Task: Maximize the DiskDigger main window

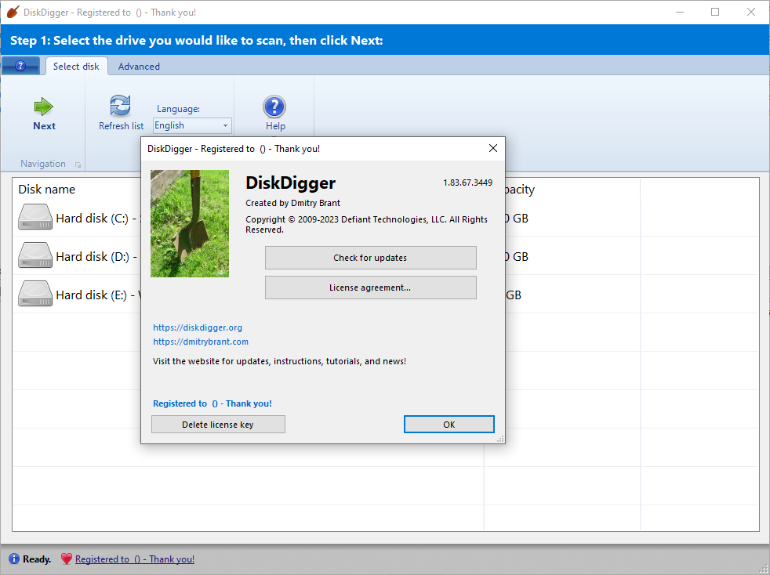Action: click(x=715, y=12)
